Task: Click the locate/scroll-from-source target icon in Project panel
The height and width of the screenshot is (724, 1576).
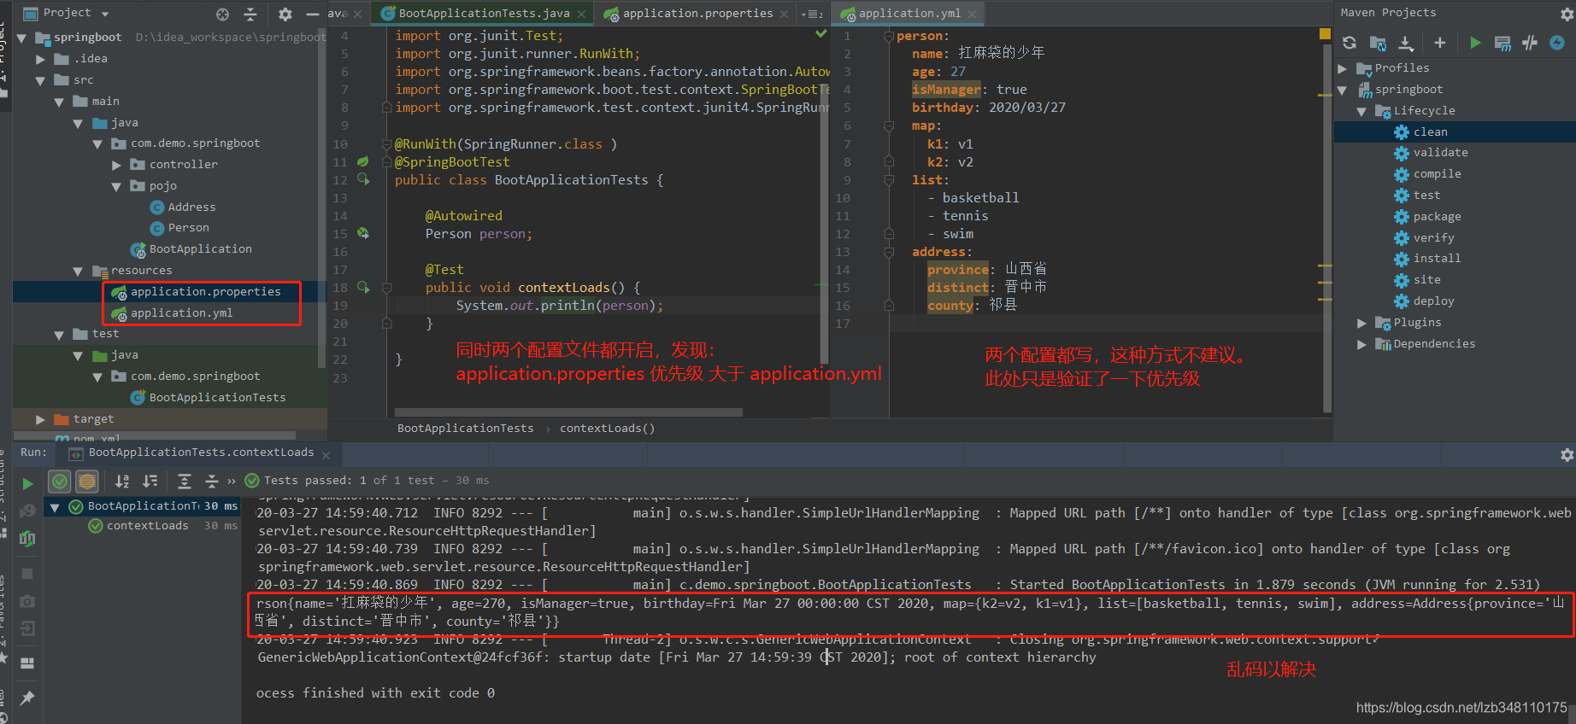Action: click(x=222, y=14)
